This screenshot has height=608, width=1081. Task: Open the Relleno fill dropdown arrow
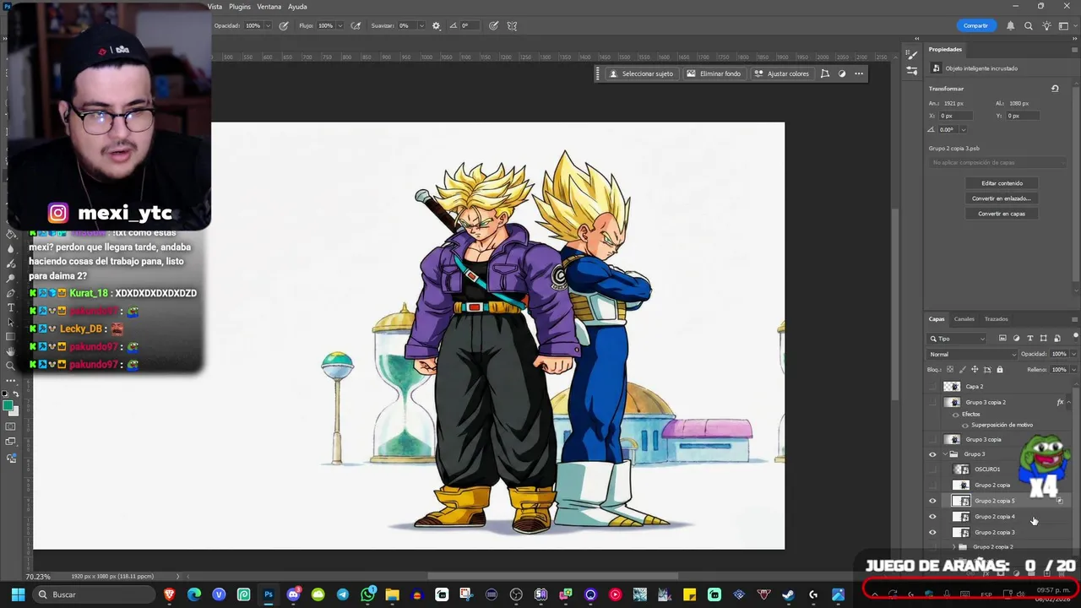point(1074,370)
